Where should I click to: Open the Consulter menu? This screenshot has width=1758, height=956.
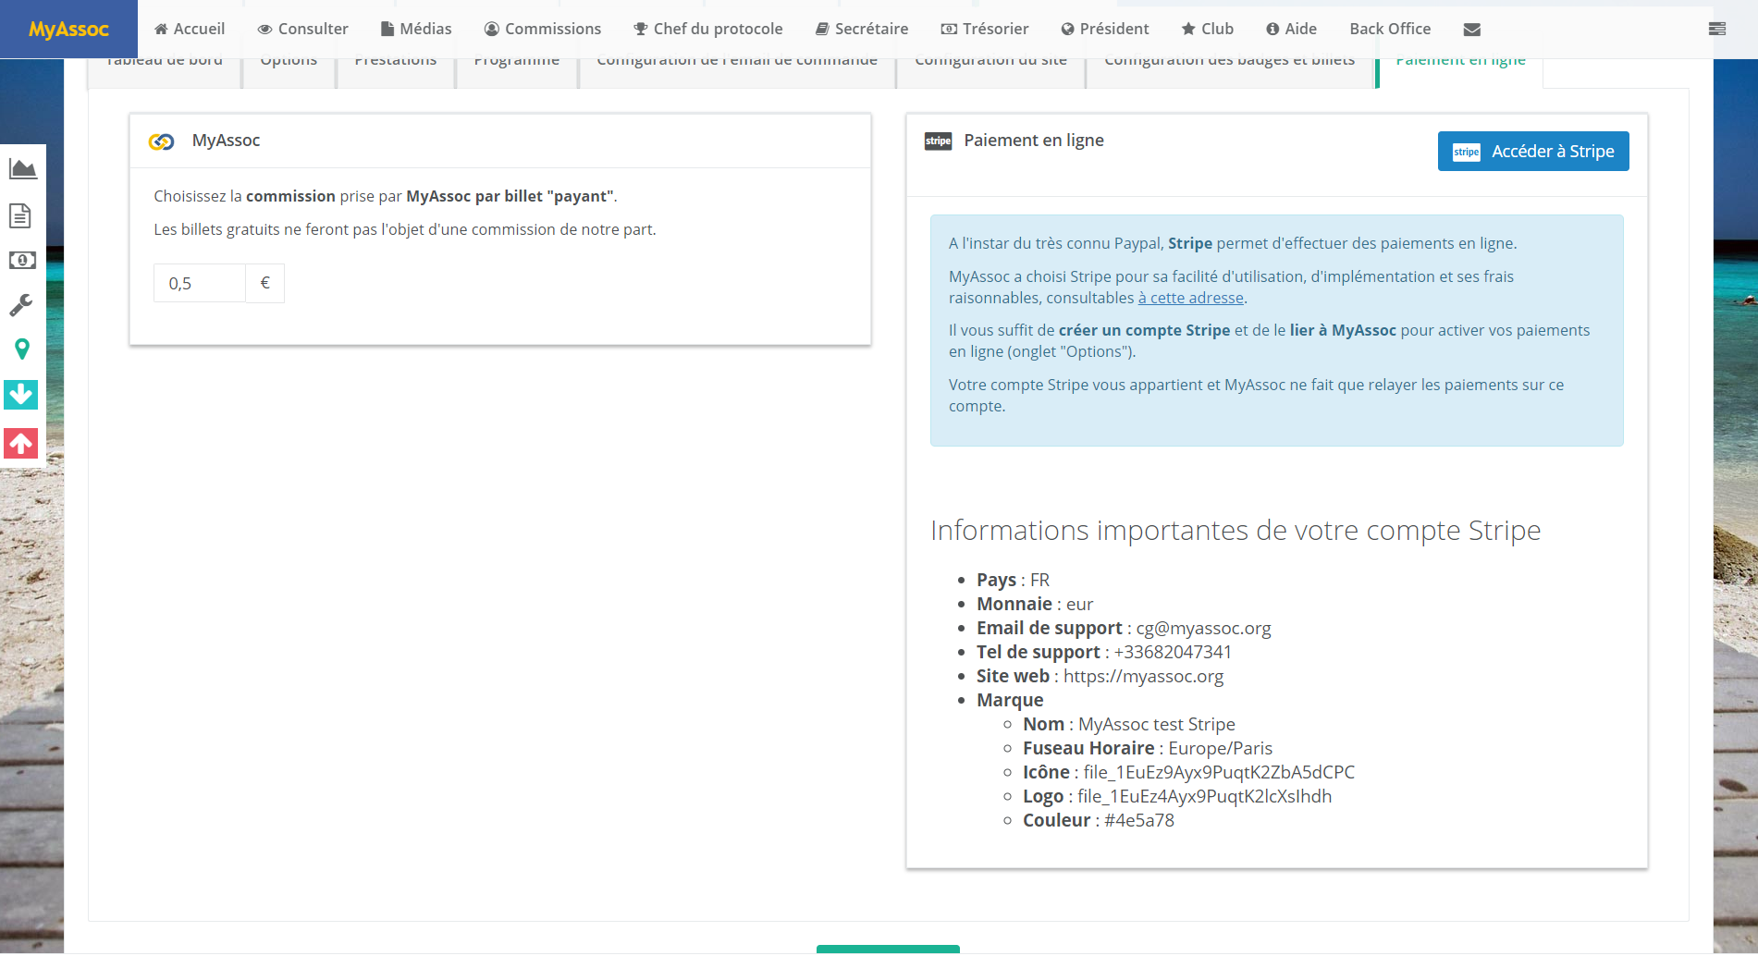[302, 29]
